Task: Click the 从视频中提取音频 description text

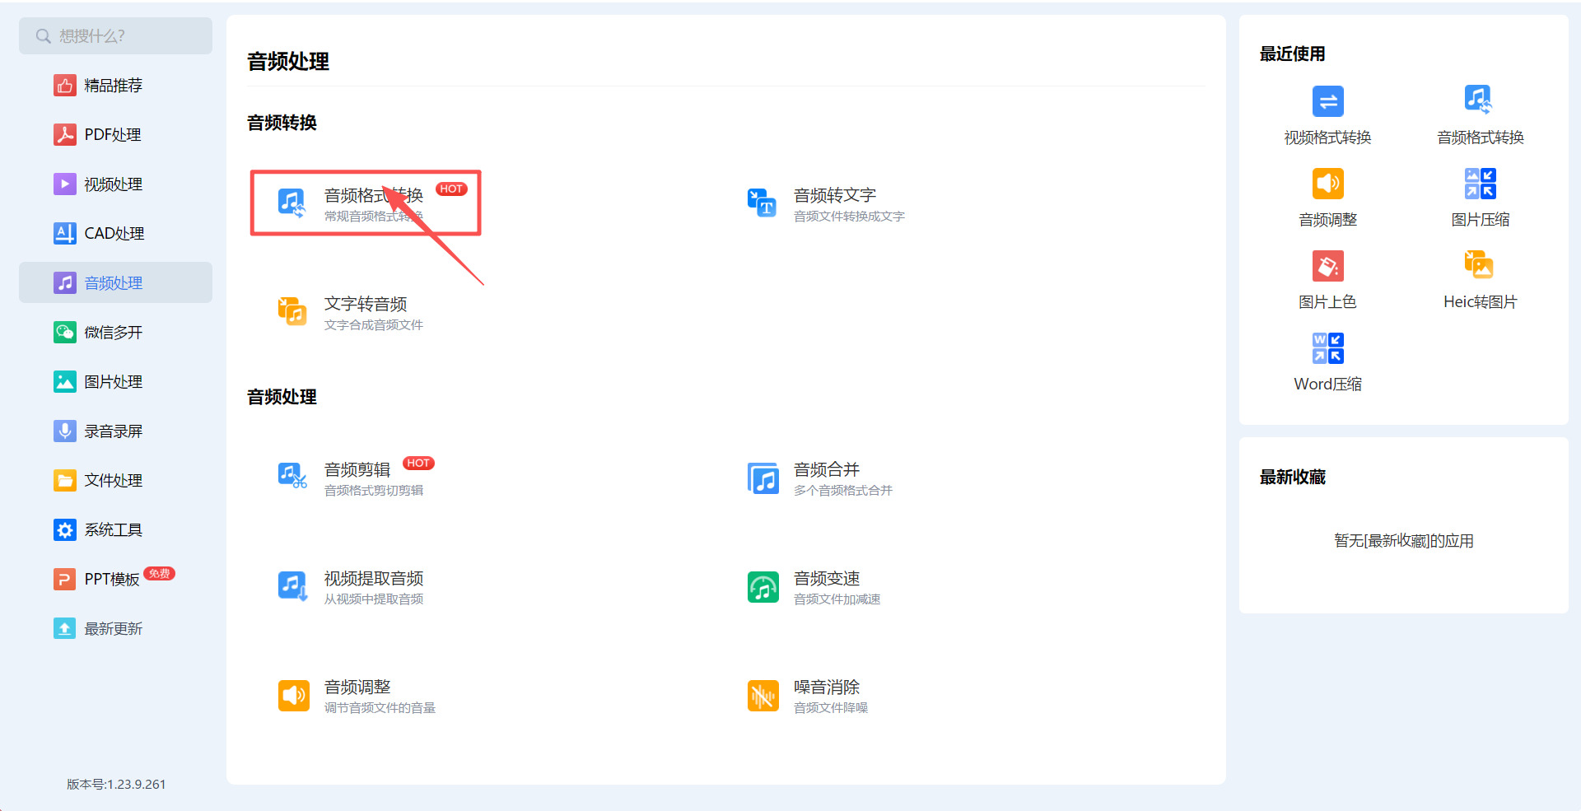Action: tap(374, 599)
